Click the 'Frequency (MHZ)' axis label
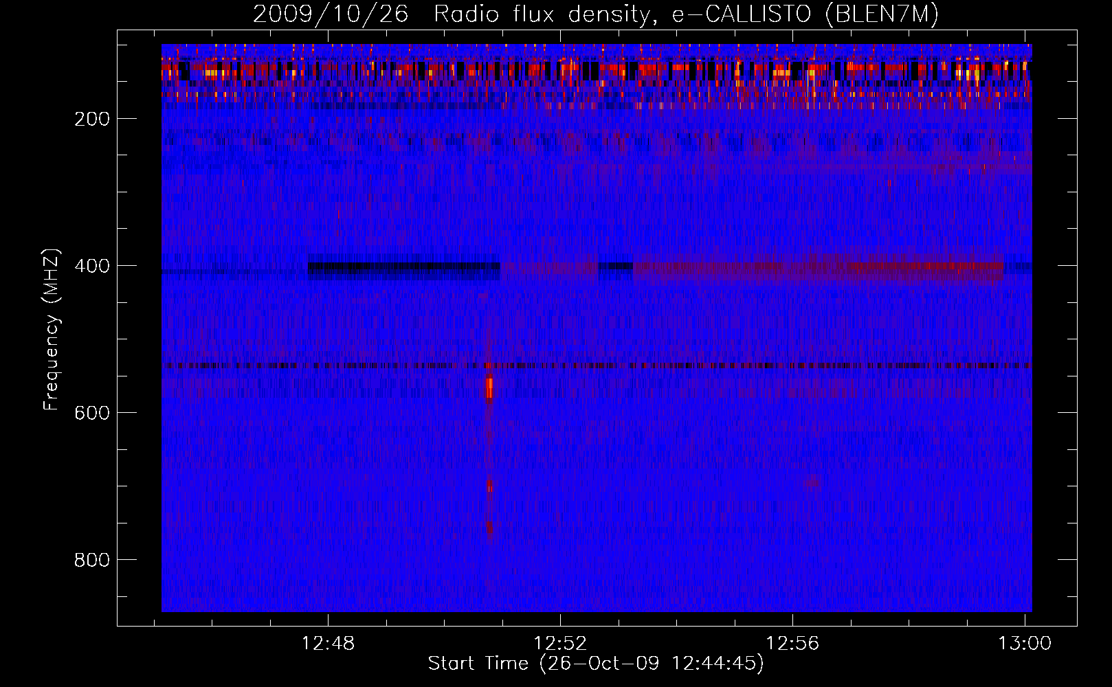This screenshot has height=687, width=1112. (x=52, y=329)
